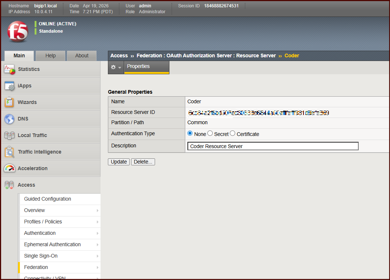Image resolution: width=390 pixels, height=280 pixels.
Task: Open the gear settings dropdown menu
Action: 116,67
